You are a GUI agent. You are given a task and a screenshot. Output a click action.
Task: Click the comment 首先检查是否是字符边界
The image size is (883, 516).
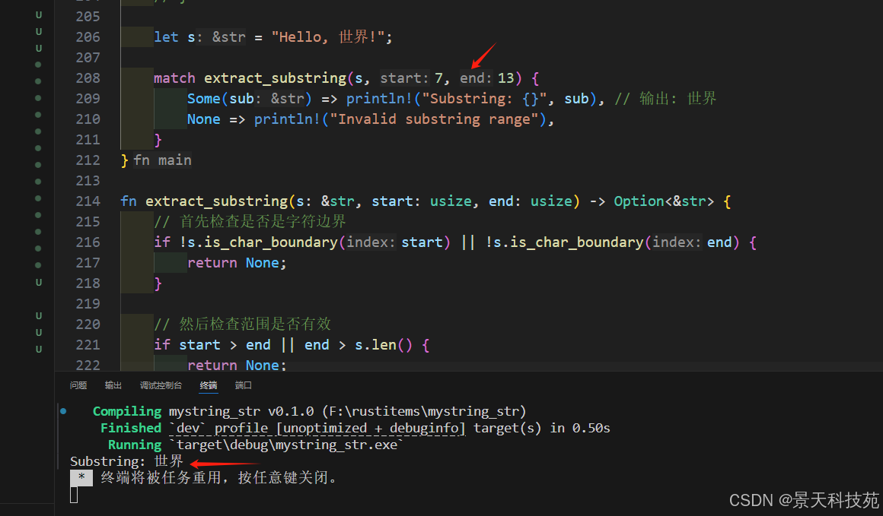tap(250, 221)
